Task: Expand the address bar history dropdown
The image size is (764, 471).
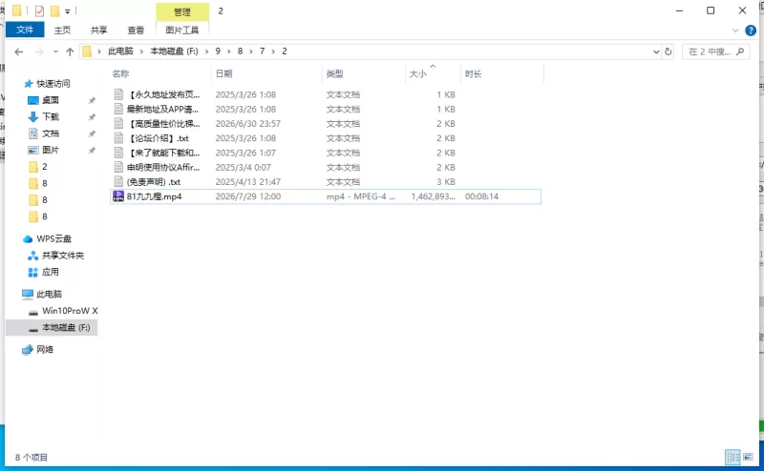Action: coord(656,51)
